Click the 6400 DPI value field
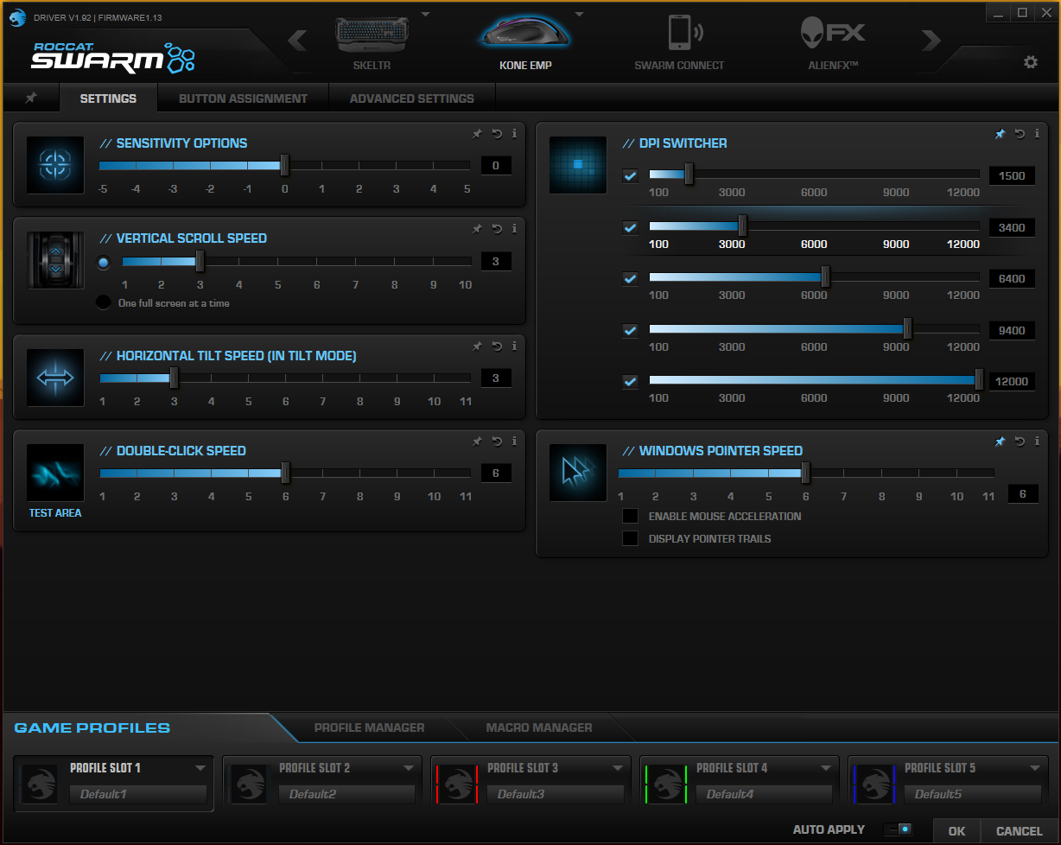The height and width of the screenshot is (845, 1061). 1011,279
